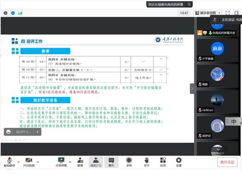Open 设置 settings gear
Image resolution: width=242 pixels, height=175 pixels.
179,162
